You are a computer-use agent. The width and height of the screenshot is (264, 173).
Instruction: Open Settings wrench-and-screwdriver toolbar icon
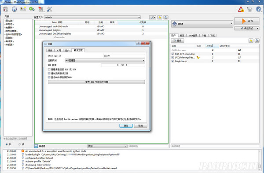(x=49, y=9)
